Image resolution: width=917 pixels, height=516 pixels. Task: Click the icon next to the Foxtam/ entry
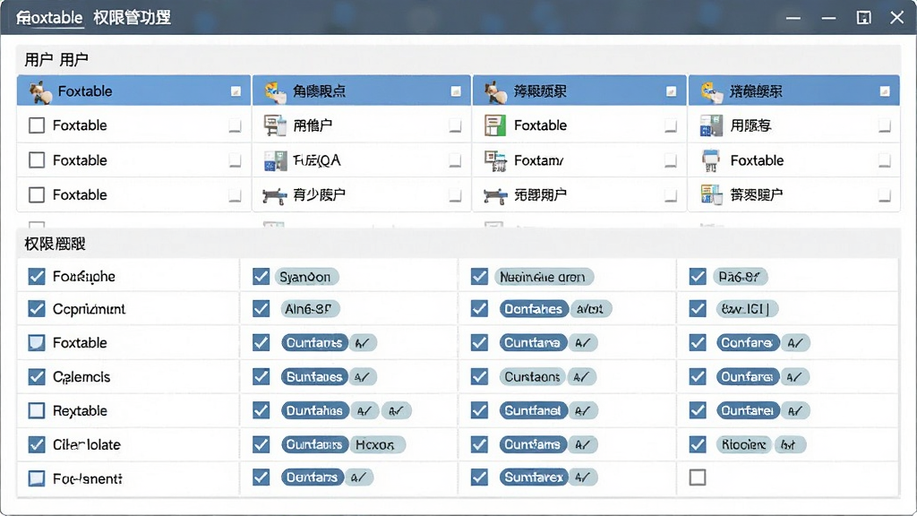point(494,160)
